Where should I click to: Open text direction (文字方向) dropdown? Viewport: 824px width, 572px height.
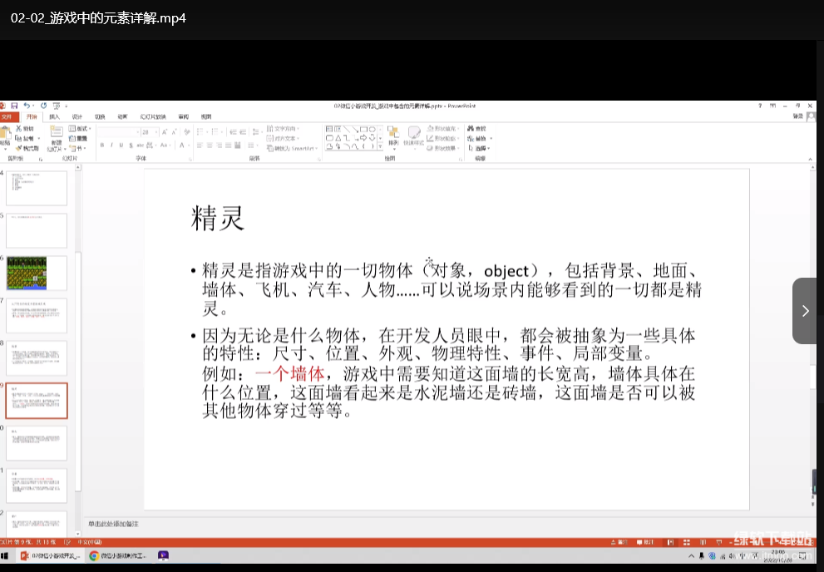click(283, 129)
